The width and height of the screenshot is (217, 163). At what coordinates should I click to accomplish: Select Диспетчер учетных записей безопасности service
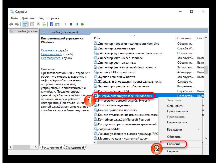click(x=127, y=67)
